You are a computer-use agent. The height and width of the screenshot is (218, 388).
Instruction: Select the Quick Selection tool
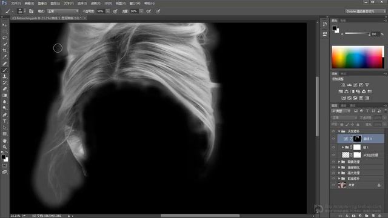click(x=4, y=44)
